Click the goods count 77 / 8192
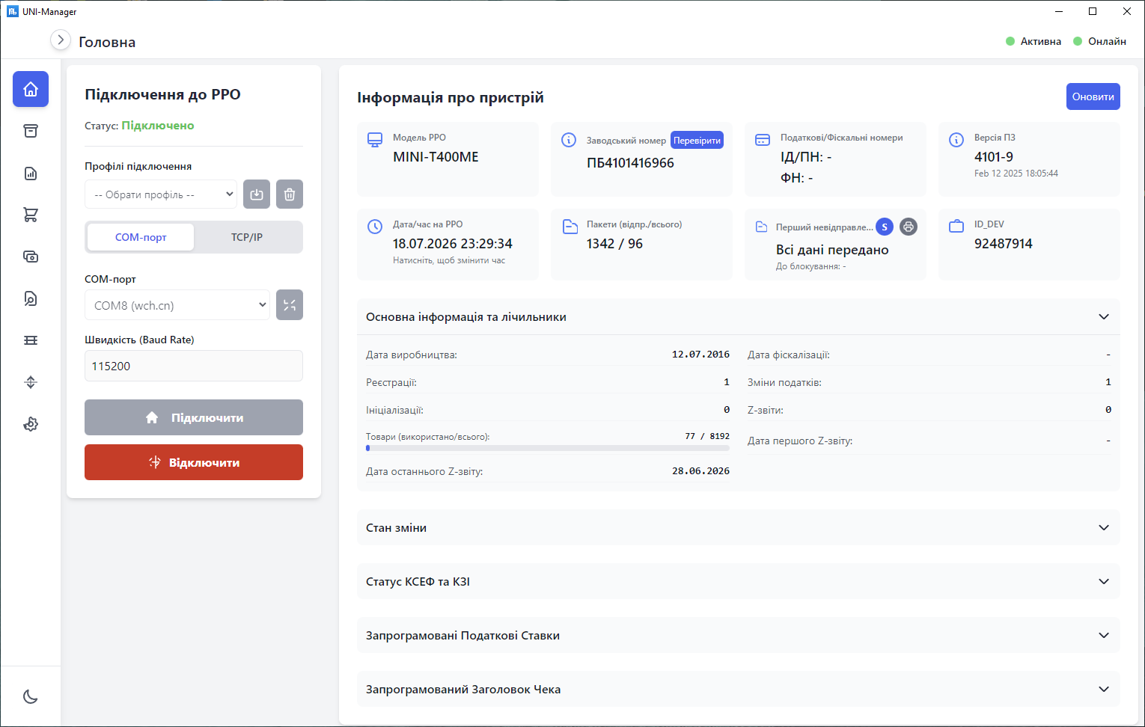 pos(707,436)
